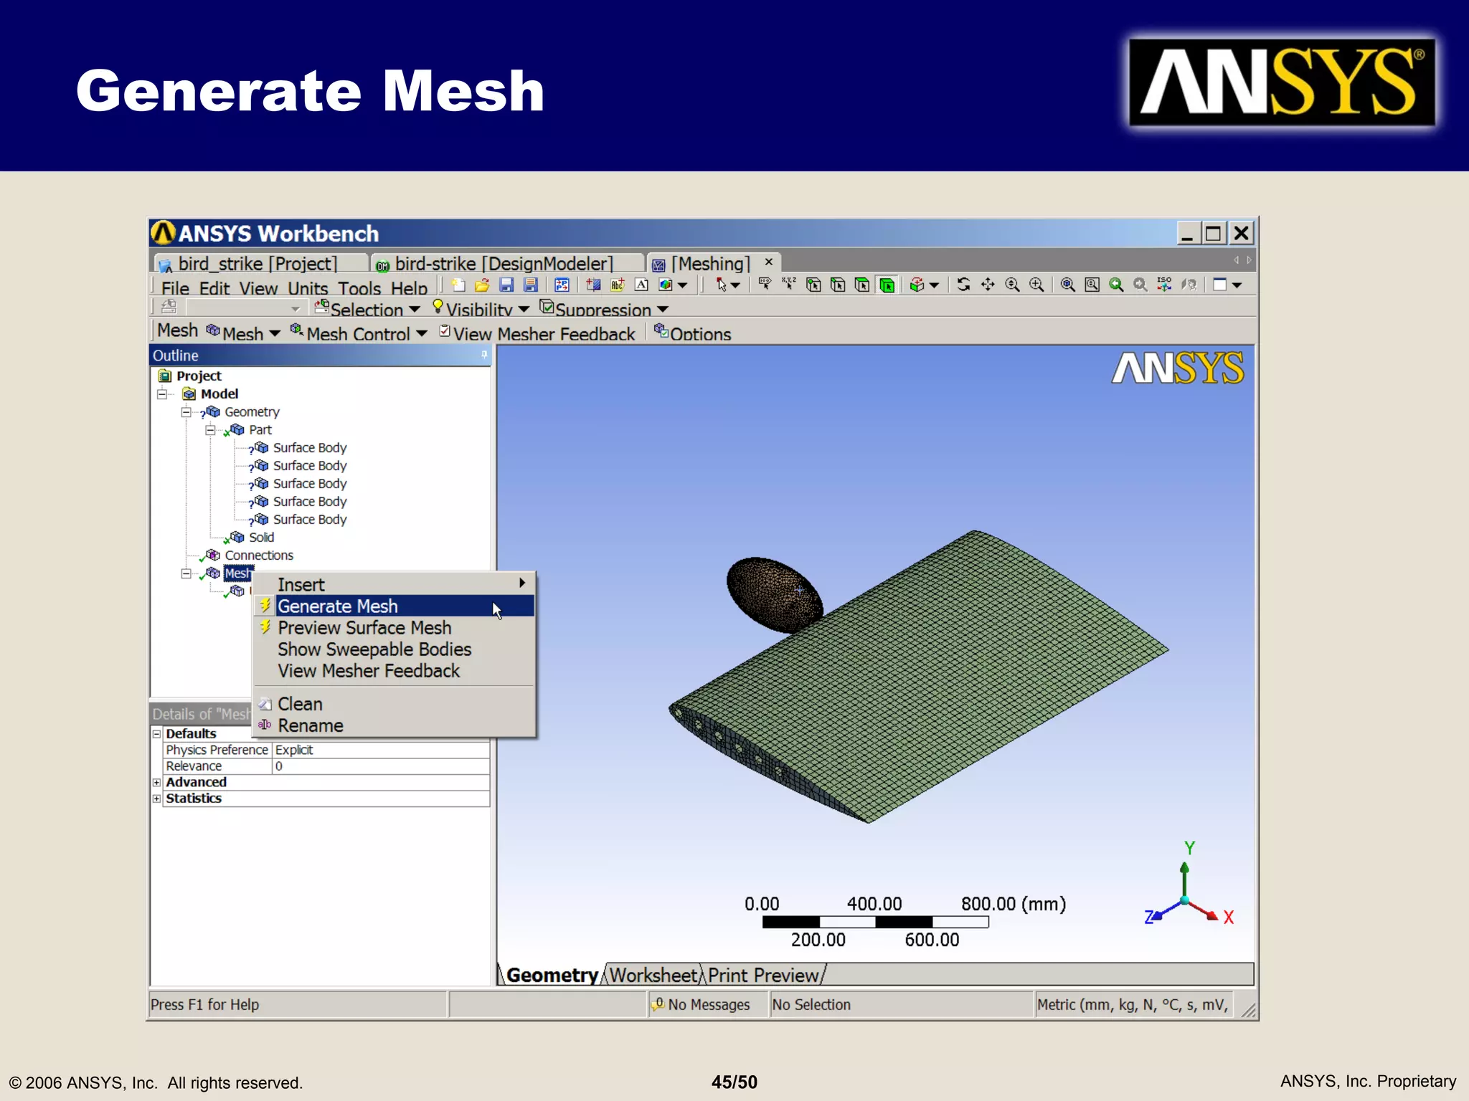Click Physics Preference value 'Explicit'
This screenshot has height=1101, width=1469.
point(381,750)
